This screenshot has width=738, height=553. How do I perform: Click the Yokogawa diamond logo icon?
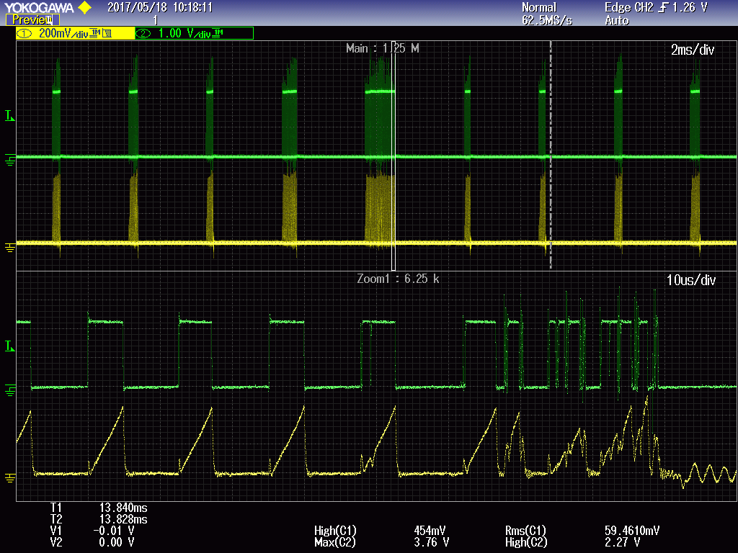click(84, 8)
